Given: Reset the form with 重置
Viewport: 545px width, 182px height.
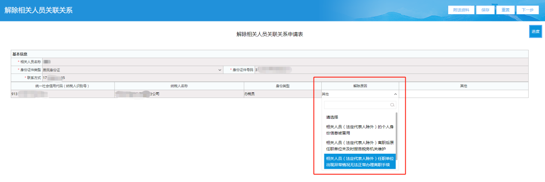Looking at the screenshot, I should 505,10.
